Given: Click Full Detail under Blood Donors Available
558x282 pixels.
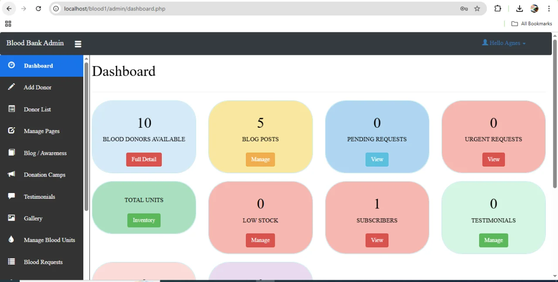Looking at the screenshot, I should point(144,160).
